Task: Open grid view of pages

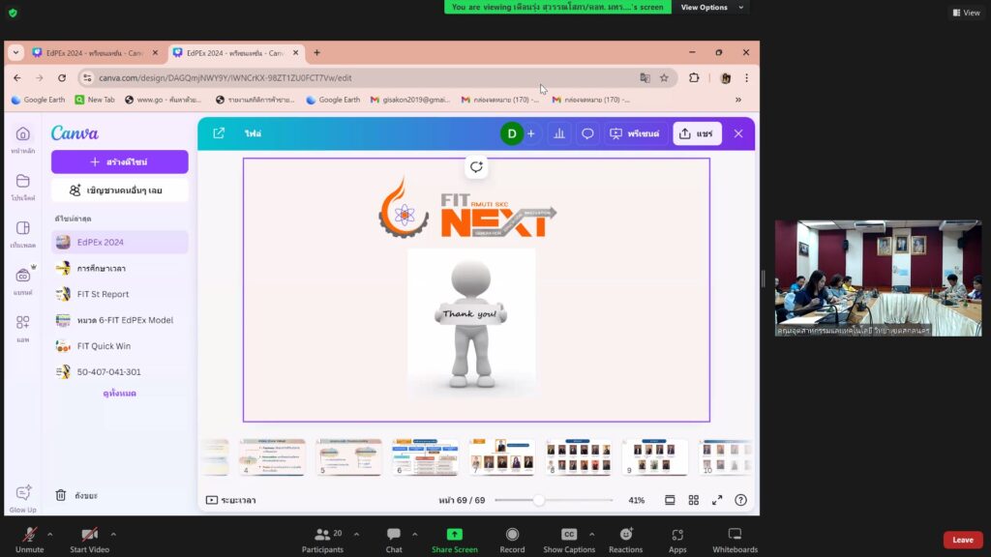Action: (x=694, y=500)
